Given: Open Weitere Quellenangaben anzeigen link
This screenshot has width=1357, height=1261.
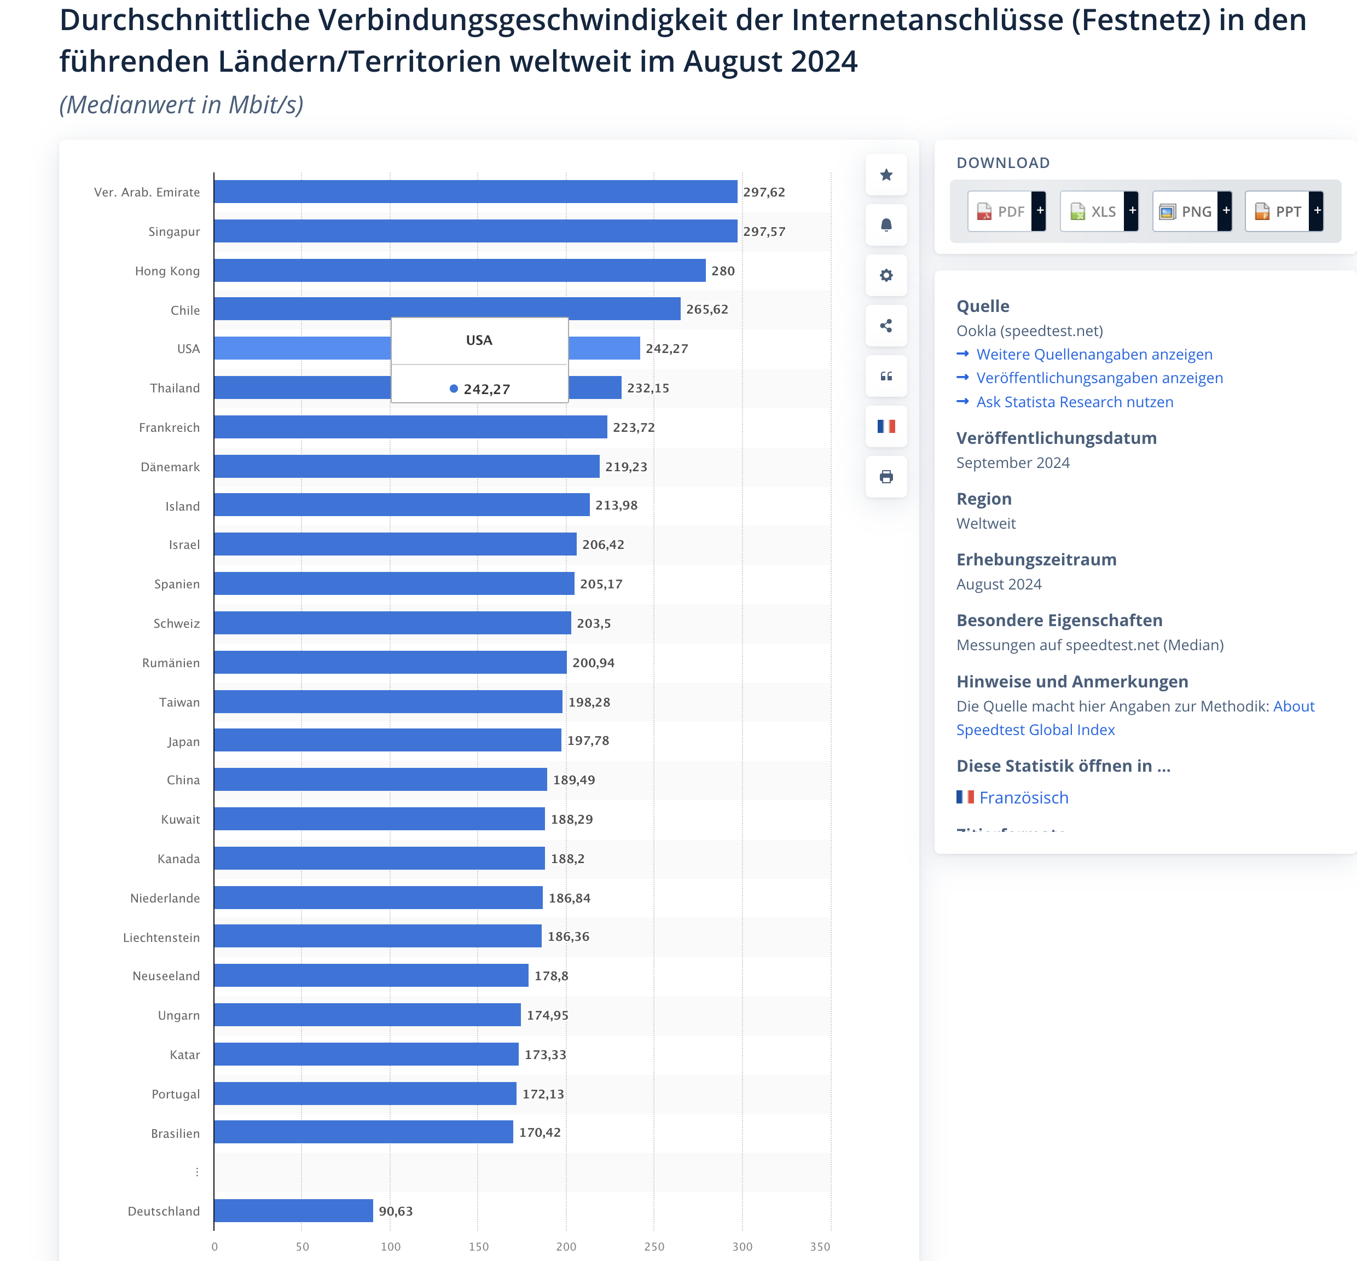Looking at the screenshot, I should click(x=1094, y=354).
